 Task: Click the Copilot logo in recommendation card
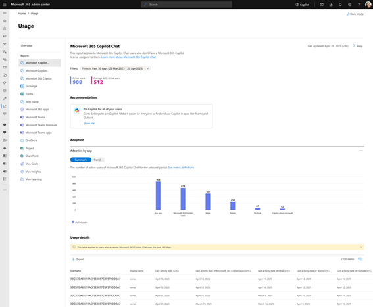[x=77, y=110]
